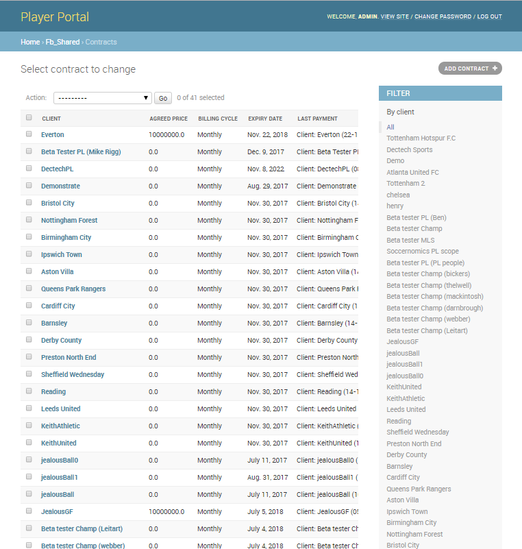Filter by Atlanta United FC client
The width and height of the screenshot is (522, 549).
[412, 172]
